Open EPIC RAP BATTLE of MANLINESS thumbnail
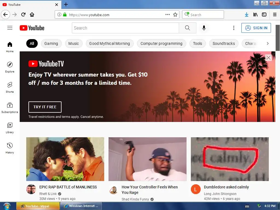280x210 pixels. tap(65, 159)
